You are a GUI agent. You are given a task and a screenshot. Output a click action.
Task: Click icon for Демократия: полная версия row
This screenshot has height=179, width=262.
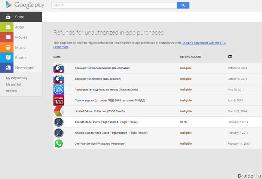coord(59,68)
